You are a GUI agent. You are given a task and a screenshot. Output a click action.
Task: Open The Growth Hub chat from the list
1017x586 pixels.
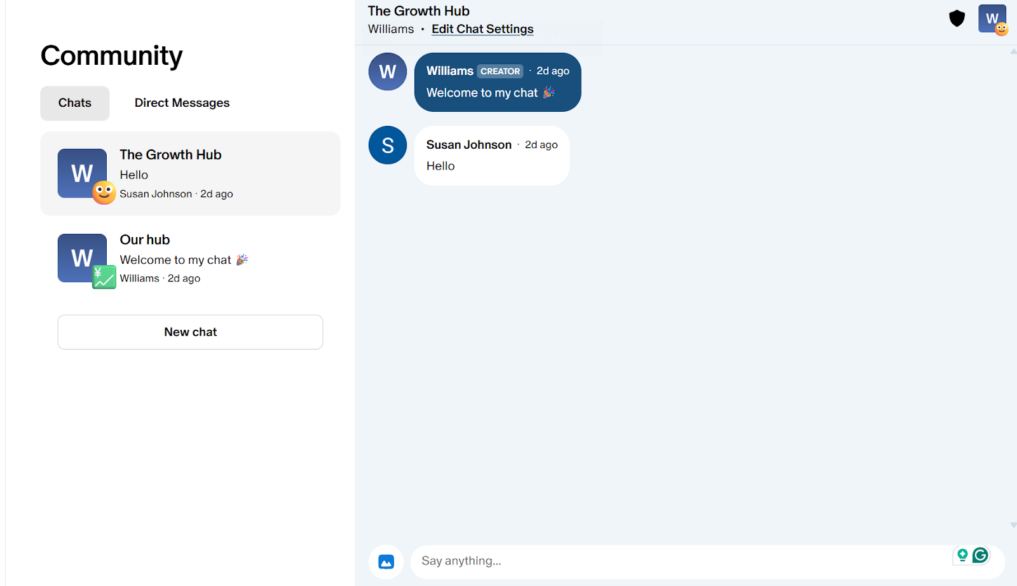190,174
